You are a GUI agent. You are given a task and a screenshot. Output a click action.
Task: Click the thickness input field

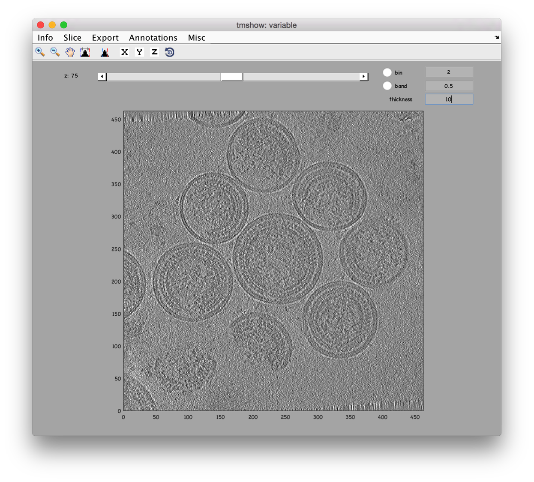[x=449, y=99]
